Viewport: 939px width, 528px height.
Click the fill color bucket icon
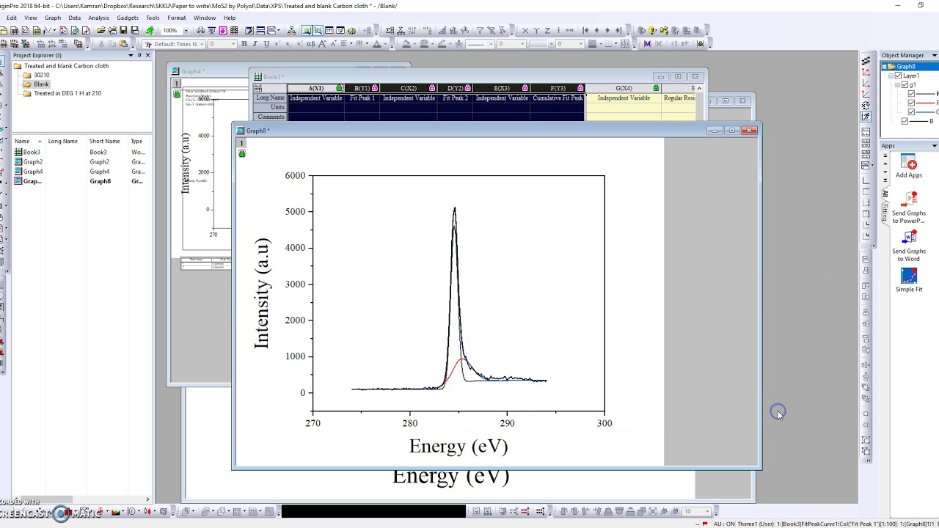(406, 44)
